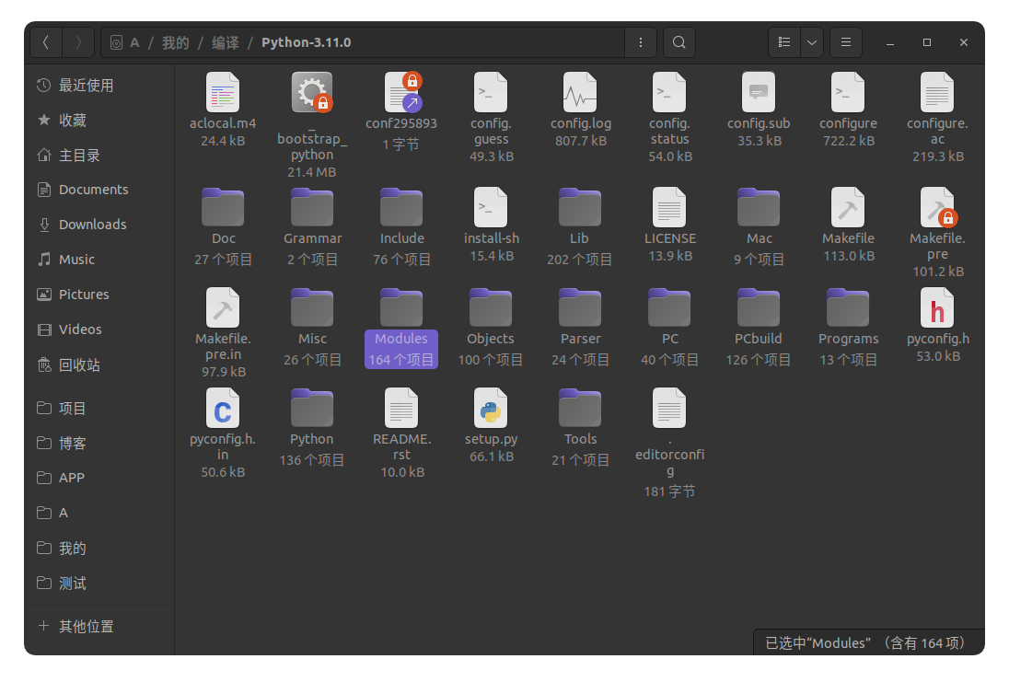Open the PCbuild folder

pyautogui.click(x=759, y=307)
